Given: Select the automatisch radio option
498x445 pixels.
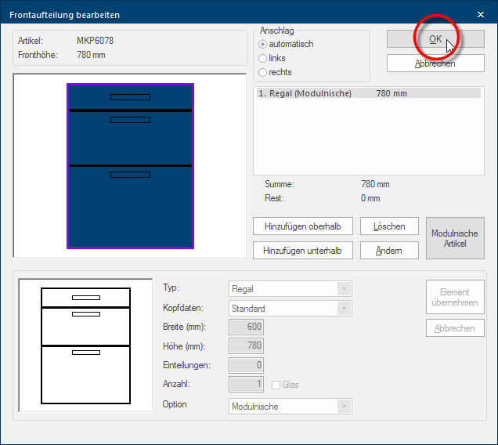Looking at the screenshot, I should pyautogui.click(x=263, y=44).
